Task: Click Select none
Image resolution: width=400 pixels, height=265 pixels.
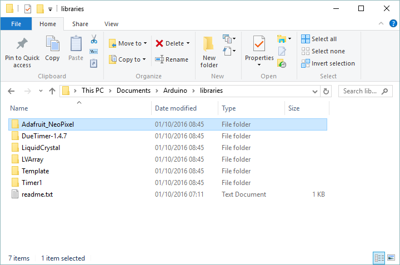Action: pos(323,51)
